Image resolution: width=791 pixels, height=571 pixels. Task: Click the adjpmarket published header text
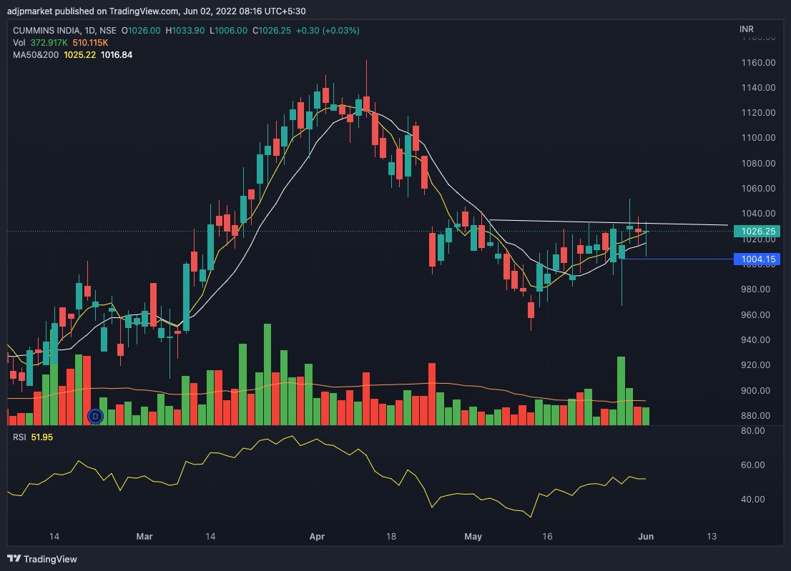coord(157,11)
